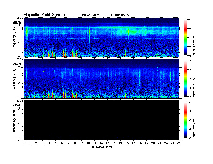213x164 pixels.
Task: Click hour 14 on the time axis
Action: point(114,143)
